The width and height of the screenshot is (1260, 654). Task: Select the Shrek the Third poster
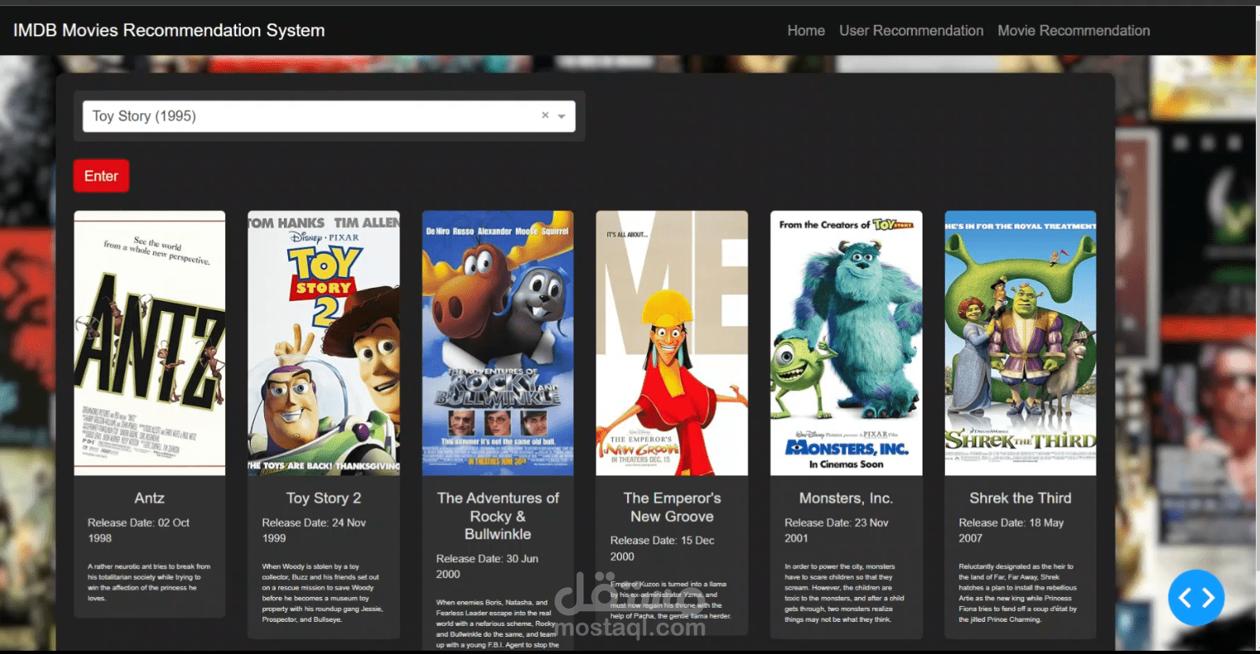(1020, 343)
